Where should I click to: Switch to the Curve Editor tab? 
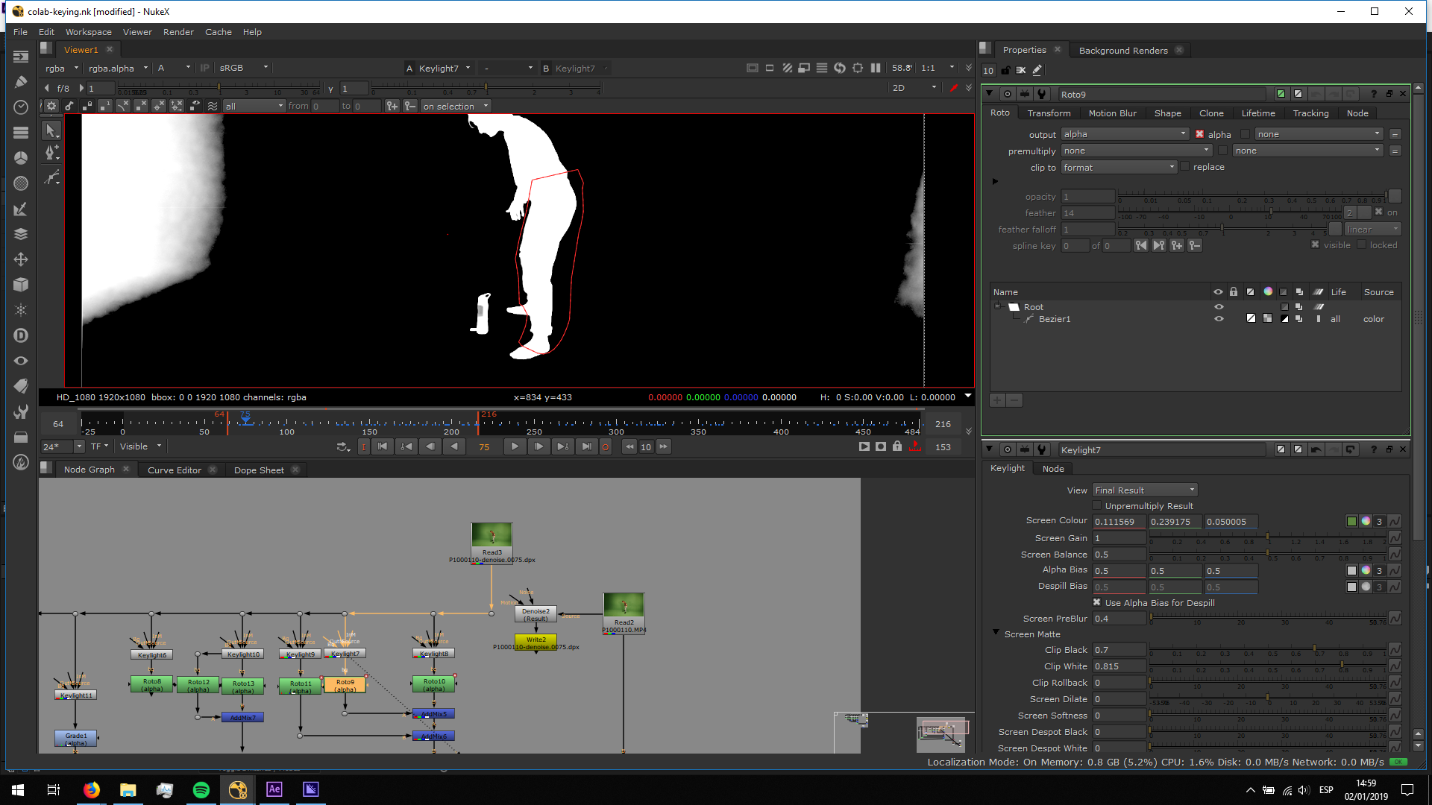click(174, 470)
